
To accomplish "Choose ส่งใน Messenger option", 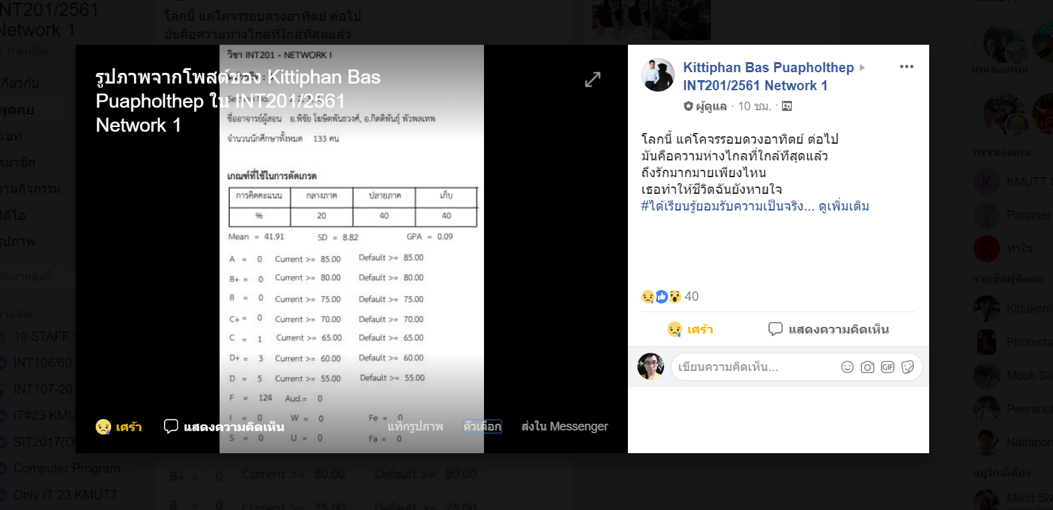I will pyautogui.click(x=564, y=426).
